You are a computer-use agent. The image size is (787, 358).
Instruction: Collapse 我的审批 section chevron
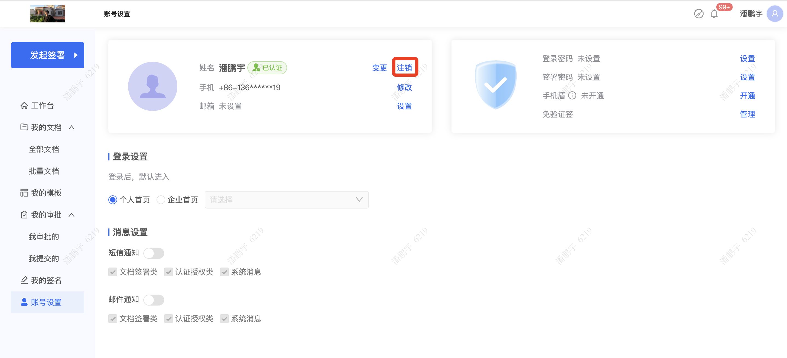(x=71, y=215)
